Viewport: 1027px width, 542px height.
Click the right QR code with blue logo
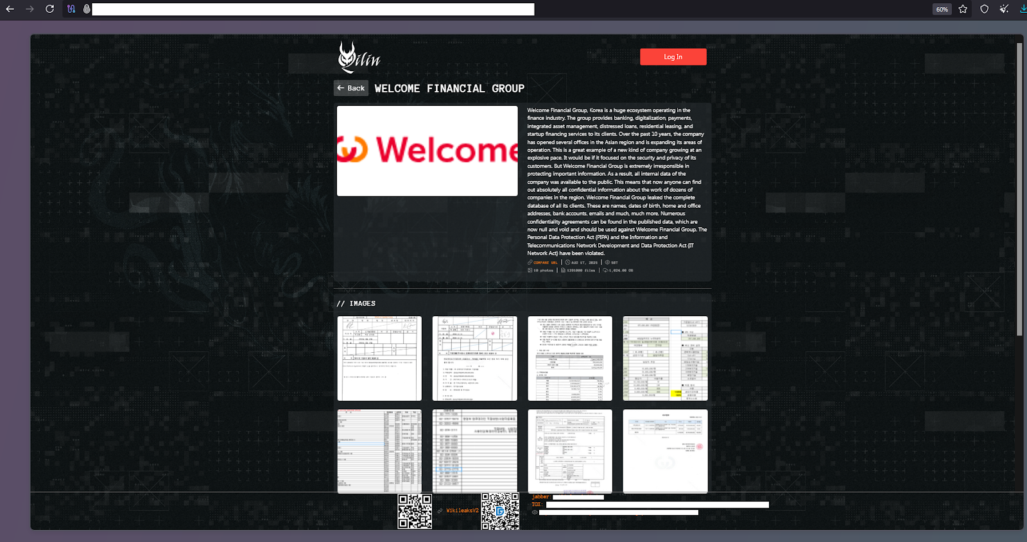point(500,511)
